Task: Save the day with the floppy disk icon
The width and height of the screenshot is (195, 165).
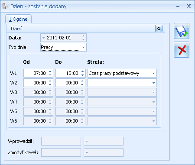Action: click(x=182, y=31)
